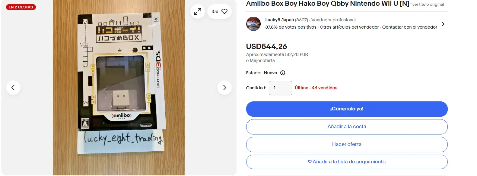Show the previous product image
Screen dimensions: 477x176
13,88
